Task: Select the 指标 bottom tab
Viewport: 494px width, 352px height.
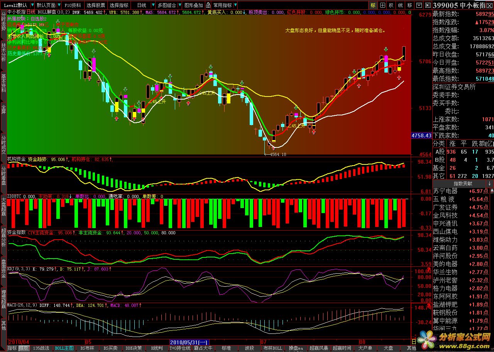Action: tap(12, 348)
